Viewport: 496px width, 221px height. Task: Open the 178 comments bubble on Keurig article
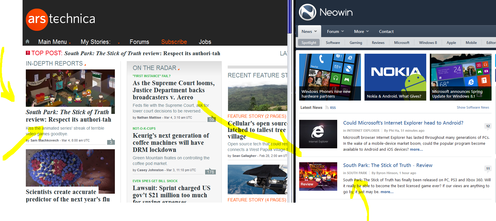pos(210,172)
